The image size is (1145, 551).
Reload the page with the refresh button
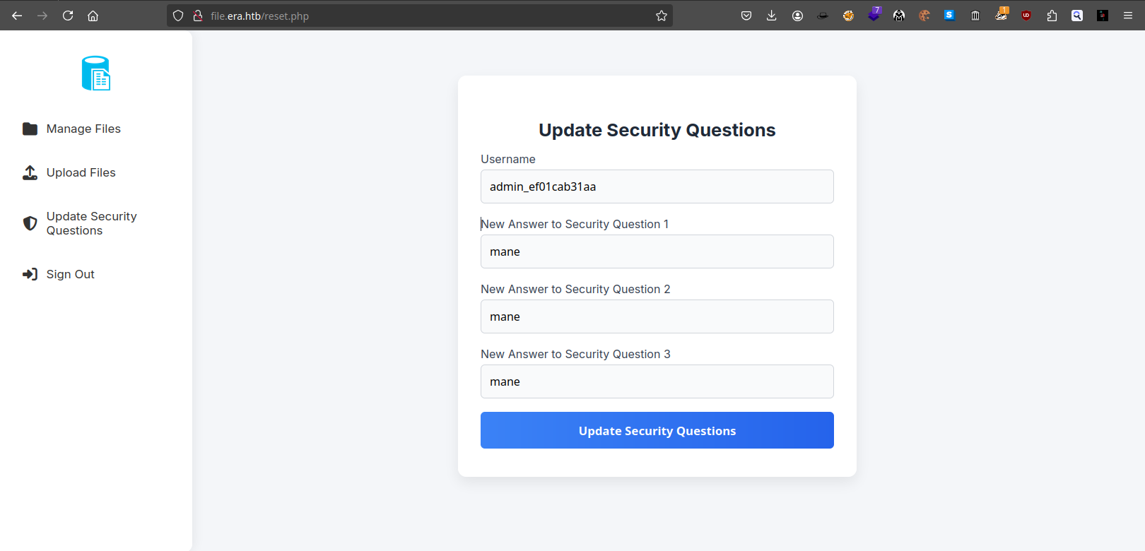[68, 16]
